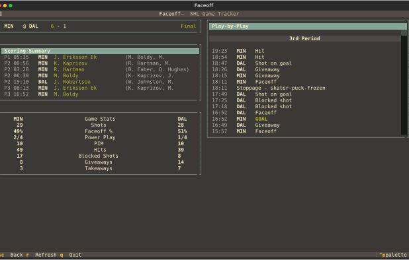Click the Giveaways stat label
This screenshot has width=409, height=260.
point(99,162)
